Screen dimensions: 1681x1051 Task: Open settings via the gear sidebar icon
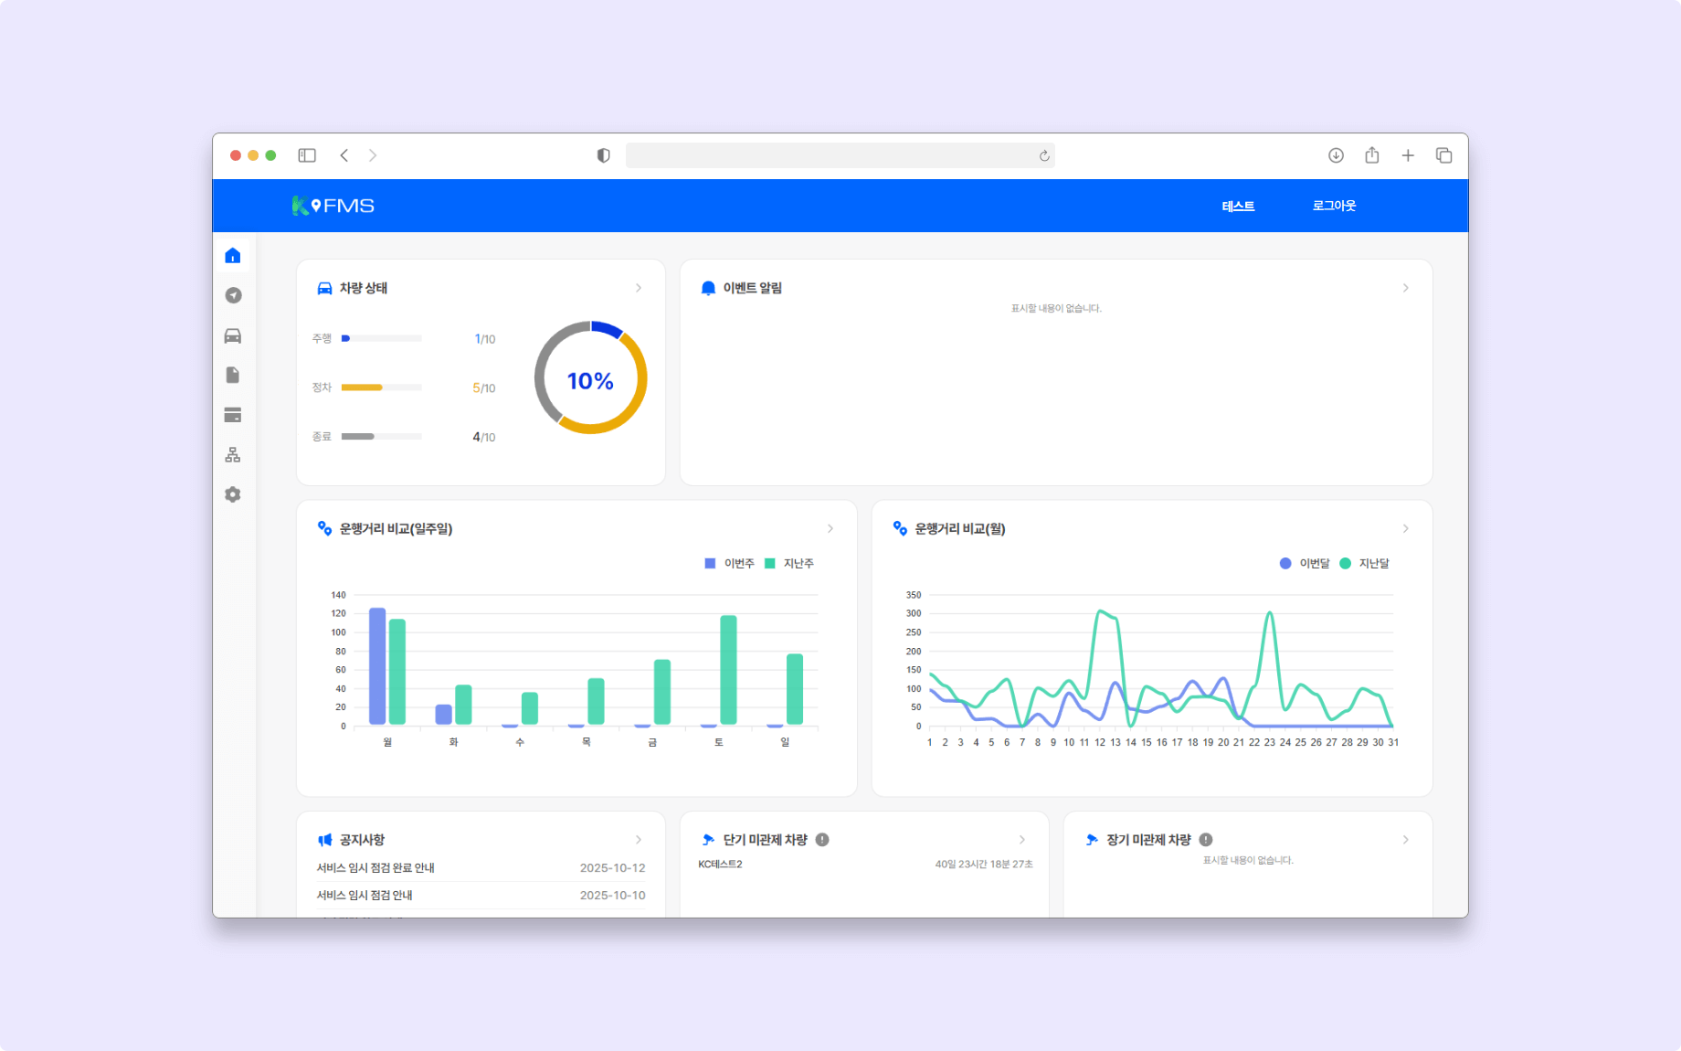[x=233, y=494]
